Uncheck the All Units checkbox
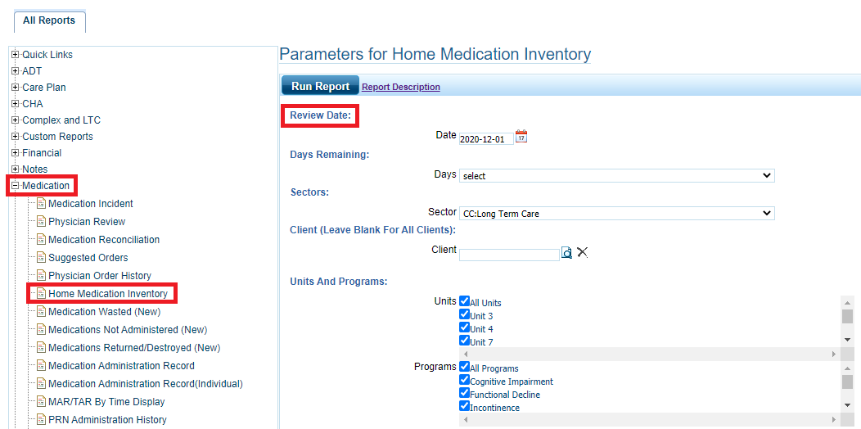 tap(465, 301)
